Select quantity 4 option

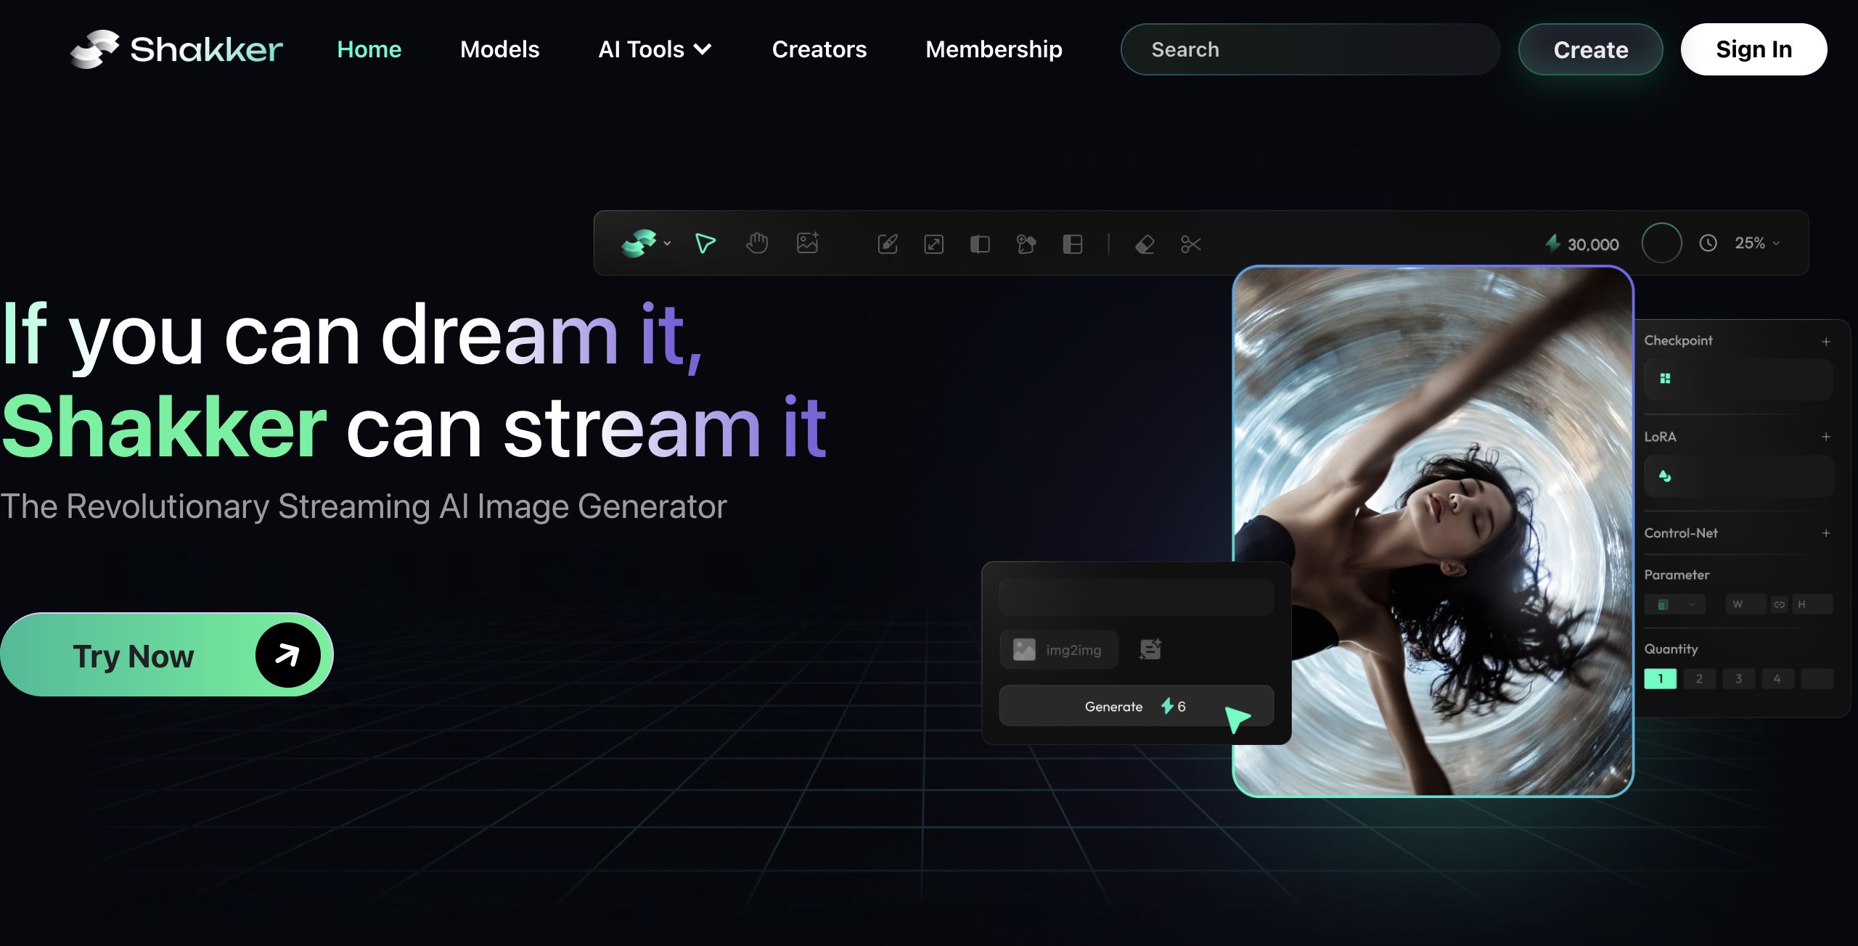(1777, 679)
